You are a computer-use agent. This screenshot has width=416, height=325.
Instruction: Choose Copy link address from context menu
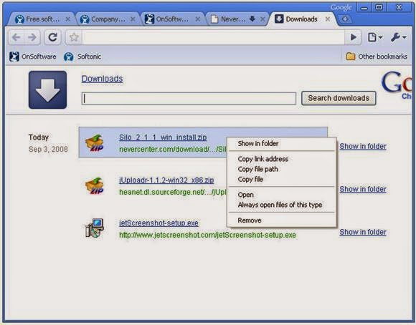[x=282, y=159]
